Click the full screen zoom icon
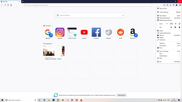Image resolution: width=182 pixels, height=102 pixels. point(179,24)
